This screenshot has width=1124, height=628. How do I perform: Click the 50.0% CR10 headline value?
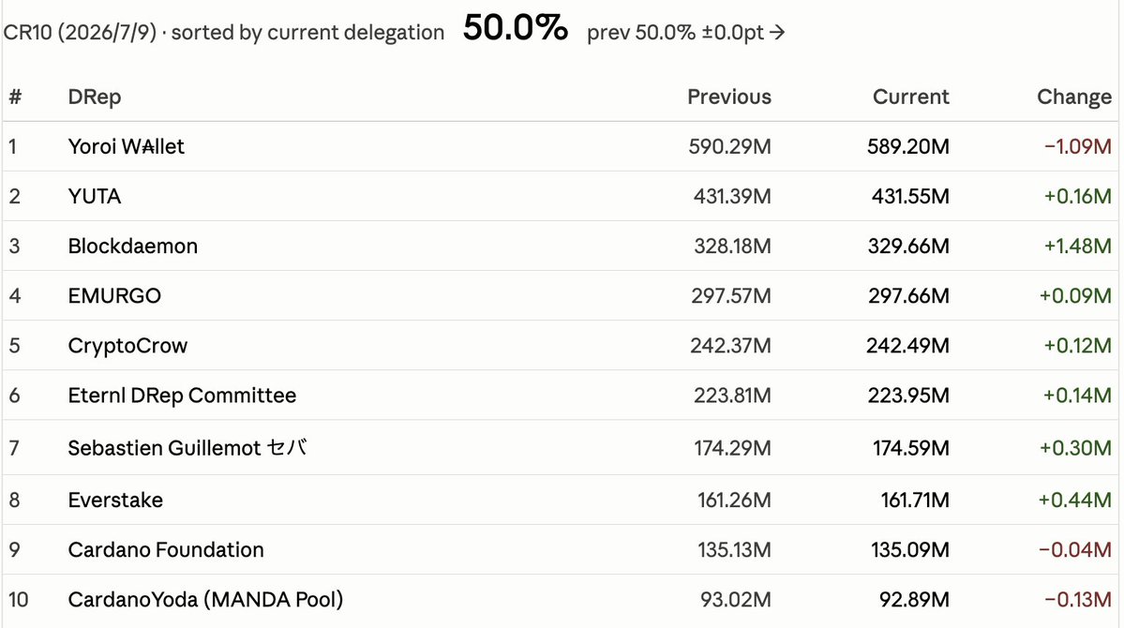pyautogui.click(x=516, y=29)
